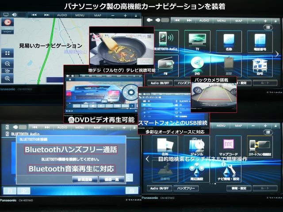This screenshot has width=283, height=212.
Task: Skip to previous track on map screen bar
Action: 34,15
